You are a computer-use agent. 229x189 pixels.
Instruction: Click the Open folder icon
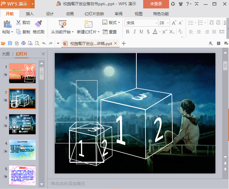click(3, 43)
